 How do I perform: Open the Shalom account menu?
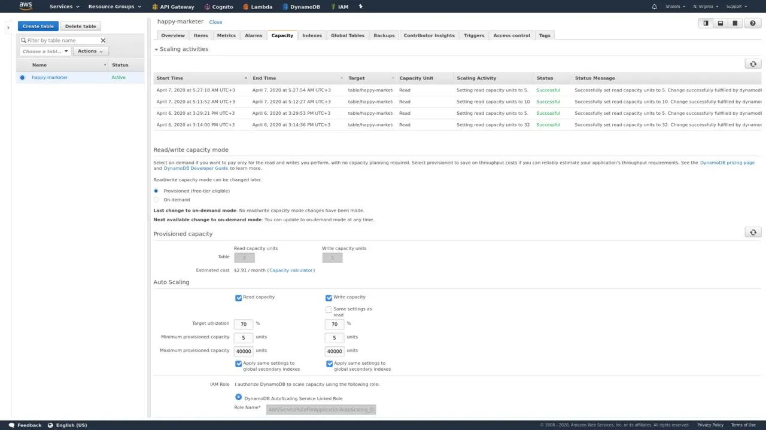(x=676, y=7)
